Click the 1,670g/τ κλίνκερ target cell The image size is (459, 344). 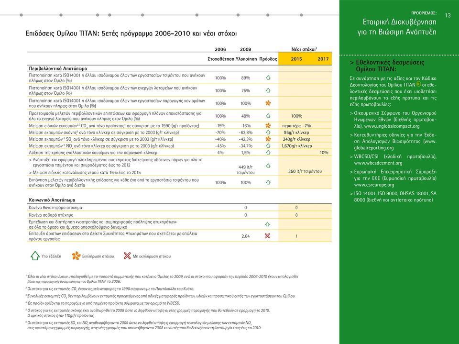click(x=296, y=146)
